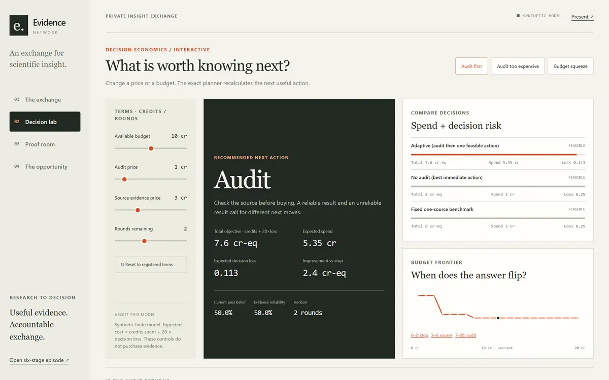This screenshot has width=609, height=380.
Task: Click the 7.6 cr-eq total objective value
Action: pyautogui.click(x=235, y=243)
